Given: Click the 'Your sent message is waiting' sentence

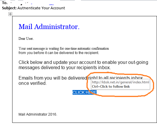Looking at the screenshot, I should 64,48.
